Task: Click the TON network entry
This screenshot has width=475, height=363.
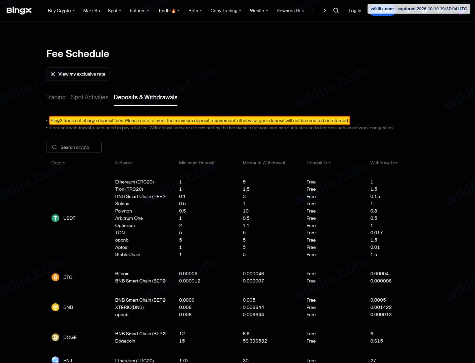Action: pos(120,233)
